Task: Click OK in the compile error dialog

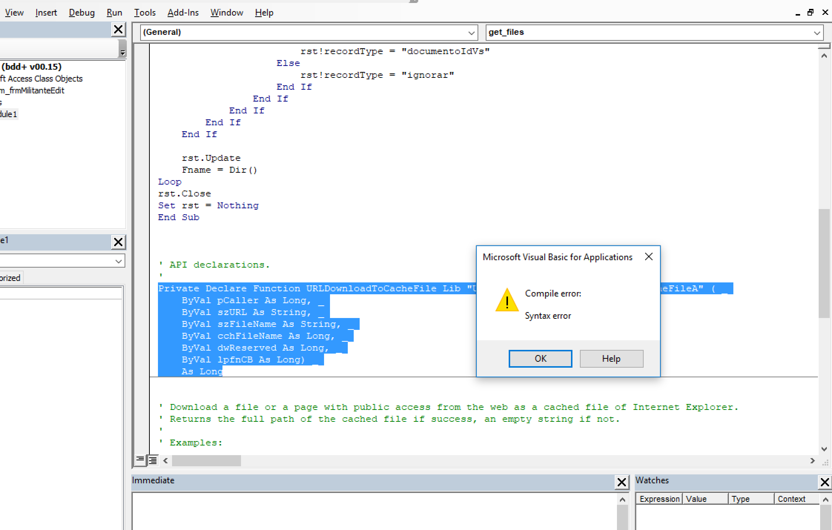Action: tap(540, 358)
